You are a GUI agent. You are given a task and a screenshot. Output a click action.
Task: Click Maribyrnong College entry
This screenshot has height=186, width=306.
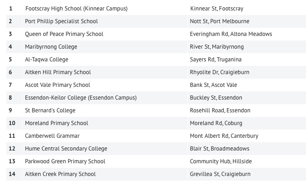tap(51, 47)
